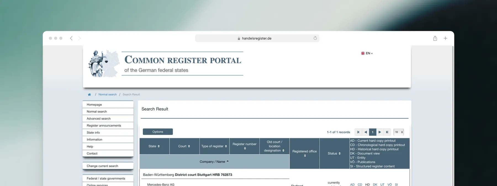This screenshot has width=497, height=186.
Task: Sort by Old court / location designation
Action: tap(274, 146)
